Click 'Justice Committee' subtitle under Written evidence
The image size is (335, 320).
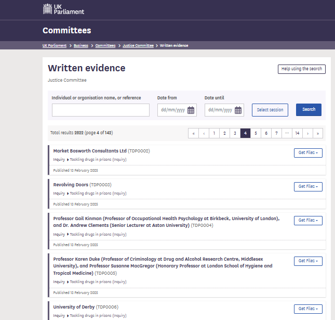[67, 80]
